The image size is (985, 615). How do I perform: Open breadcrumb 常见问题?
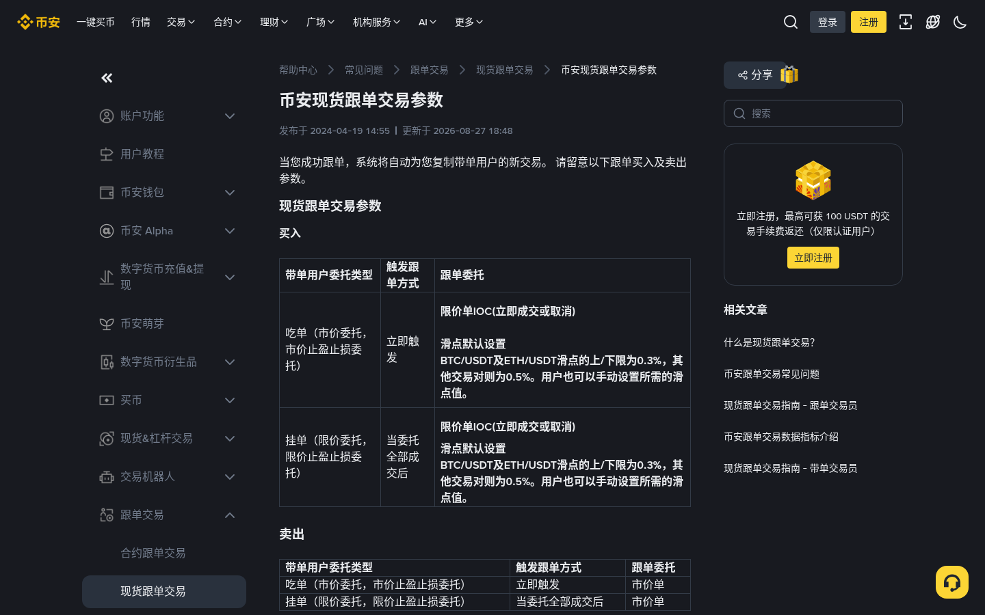[x=364, y=70]
